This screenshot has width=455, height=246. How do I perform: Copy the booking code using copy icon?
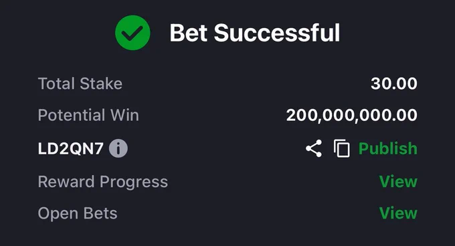[x=341, y=148]
